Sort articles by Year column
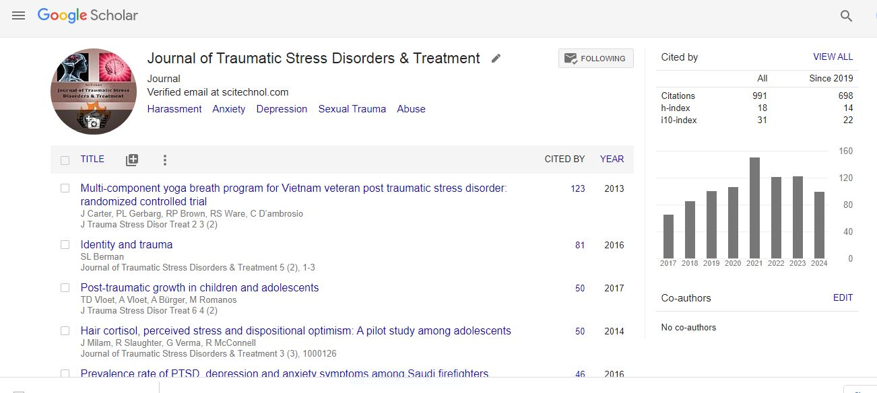This screenshot has height=393, width=877. click(x=612, y=159)
